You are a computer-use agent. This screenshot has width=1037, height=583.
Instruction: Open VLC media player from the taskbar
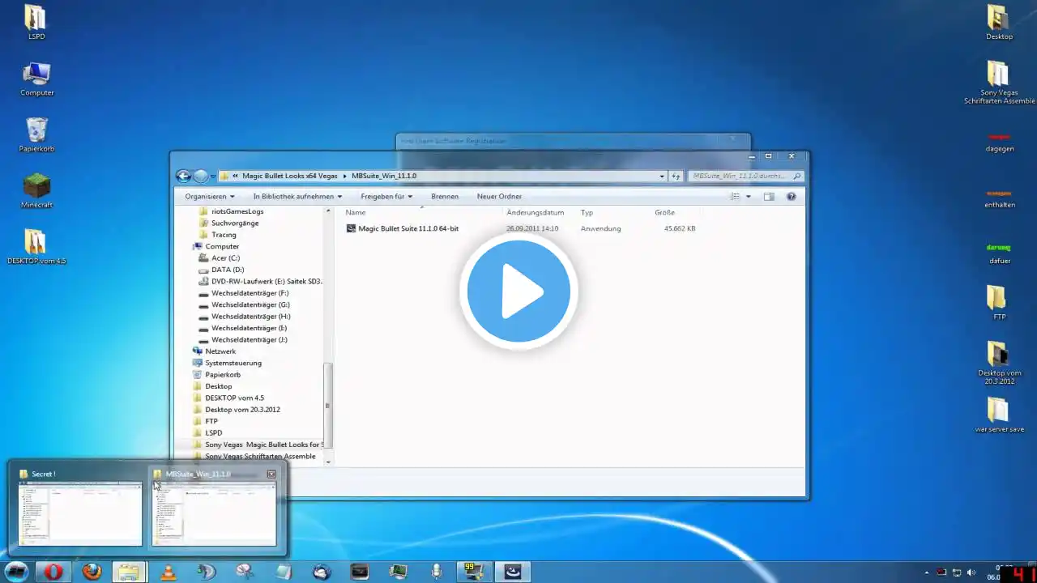pos(168,572)
